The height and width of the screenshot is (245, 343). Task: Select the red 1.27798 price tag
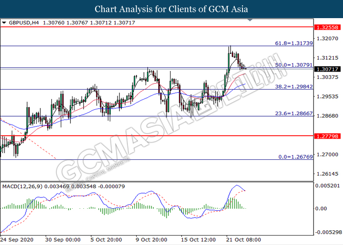click(x=327, y=136)
